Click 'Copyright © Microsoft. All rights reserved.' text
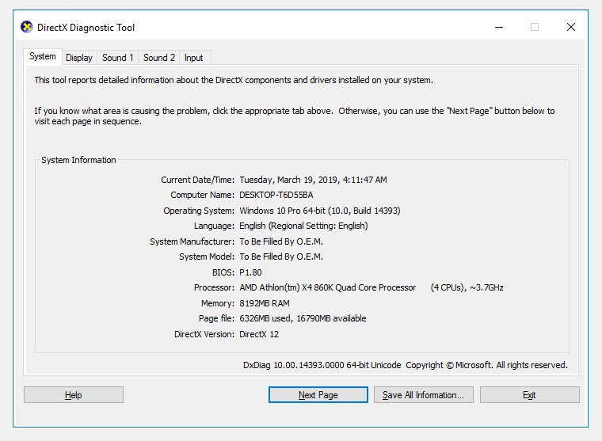Image resolution: width=602 pixels, height=441 pixels. [x=486, y=365]
